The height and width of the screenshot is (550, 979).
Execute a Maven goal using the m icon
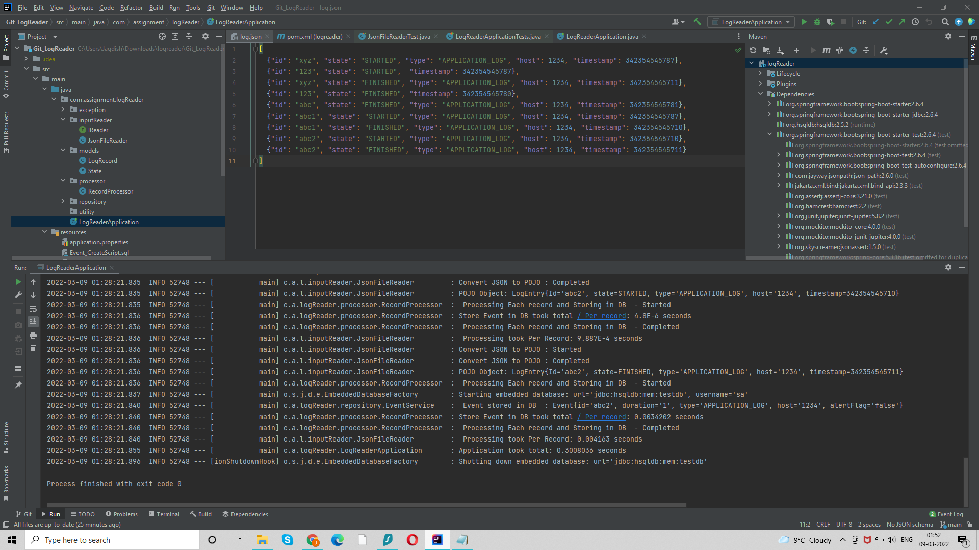(x=827, y=51)
